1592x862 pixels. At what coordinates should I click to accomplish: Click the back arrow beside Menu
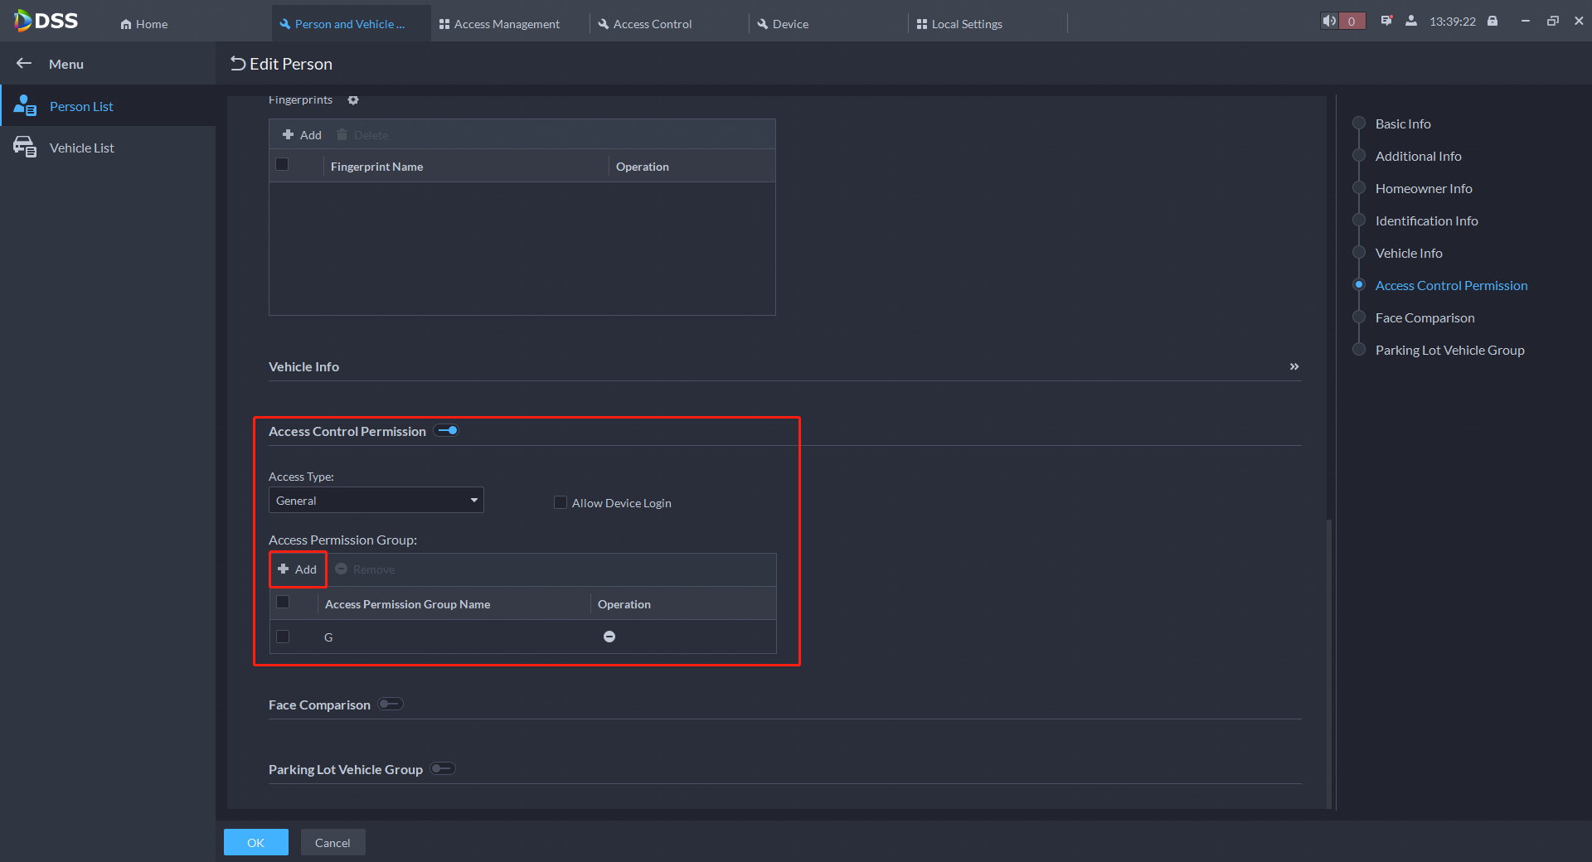pos(24,63)
